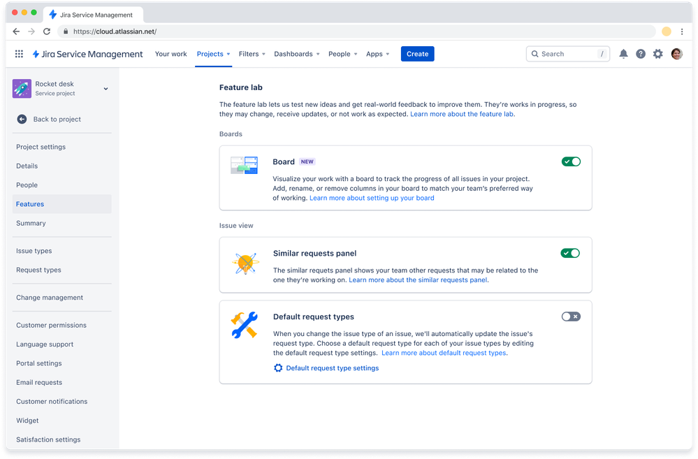Select the Jira Service Management browser tab

94,15
